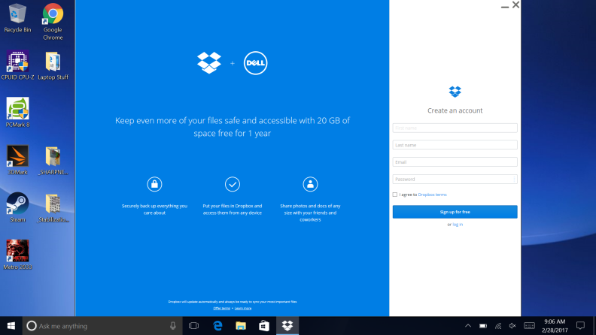The height and width of the screenshot is (335, 596).
Task: Open the Action Center notifications
Action: tap(580, 326)
